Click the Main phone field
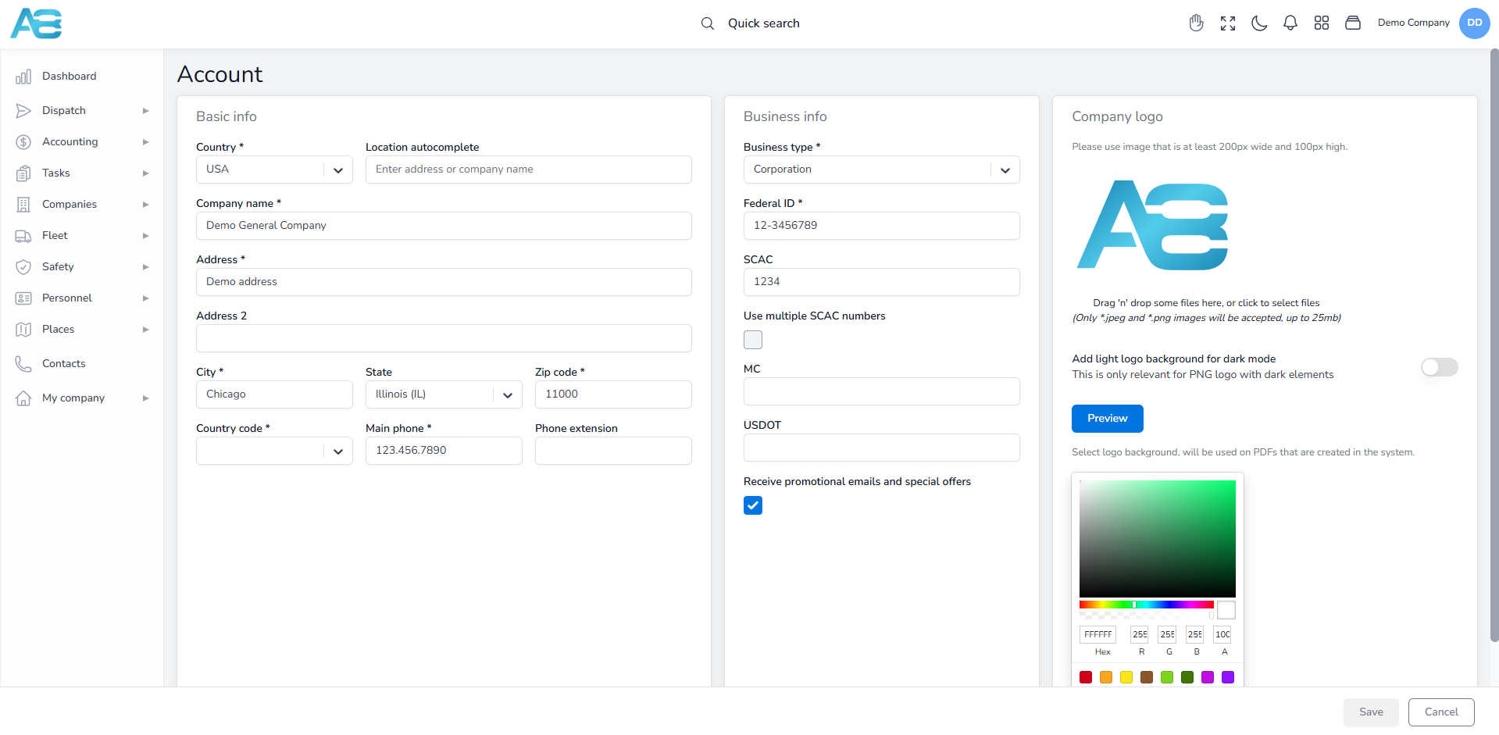Viewport: 1499px width, 735px height. (444, 451)
